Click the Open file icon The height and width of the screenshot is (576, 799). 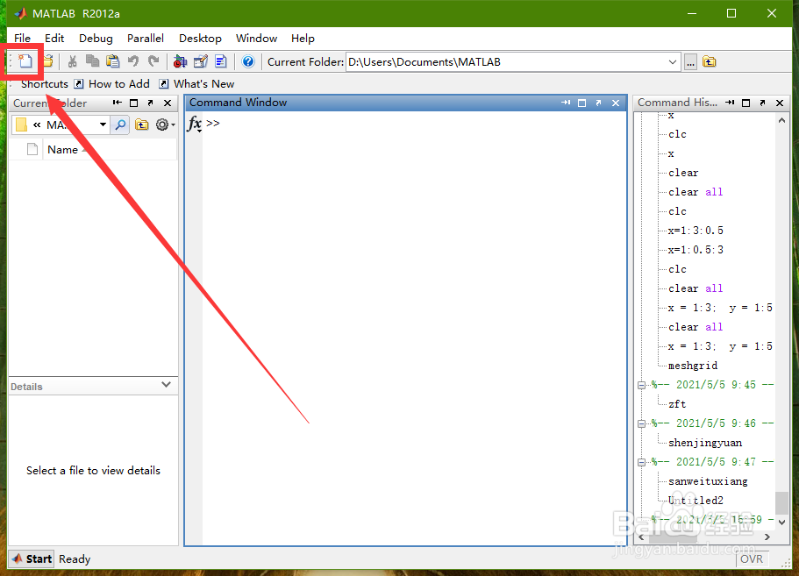point(48,61)
